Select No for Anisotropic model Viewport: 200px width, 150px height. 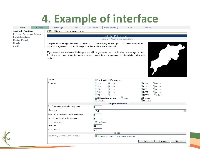[x=96, y=122]
